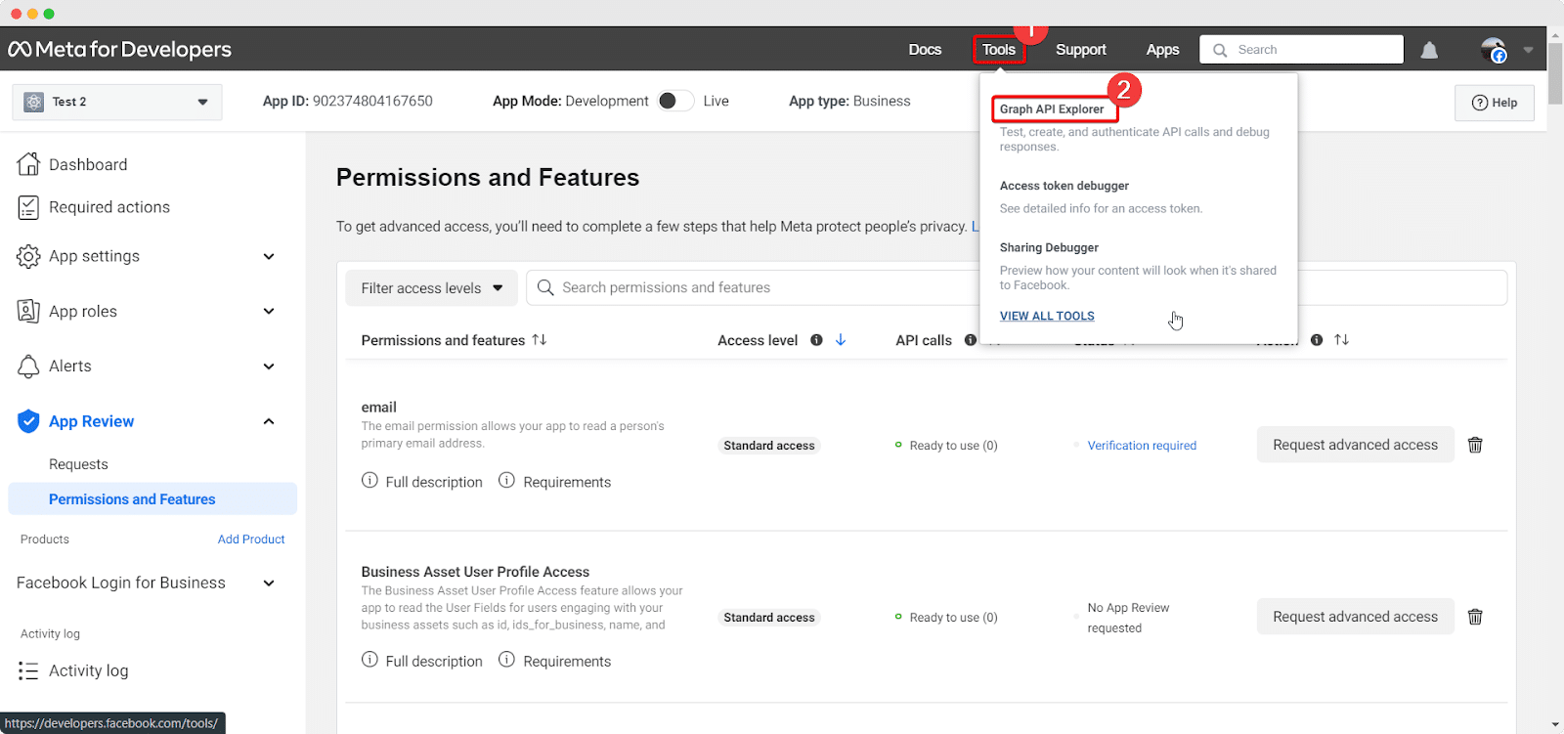Click the API calls info icon
Viewport: 1564px width, 734px height.
point(970,340)
